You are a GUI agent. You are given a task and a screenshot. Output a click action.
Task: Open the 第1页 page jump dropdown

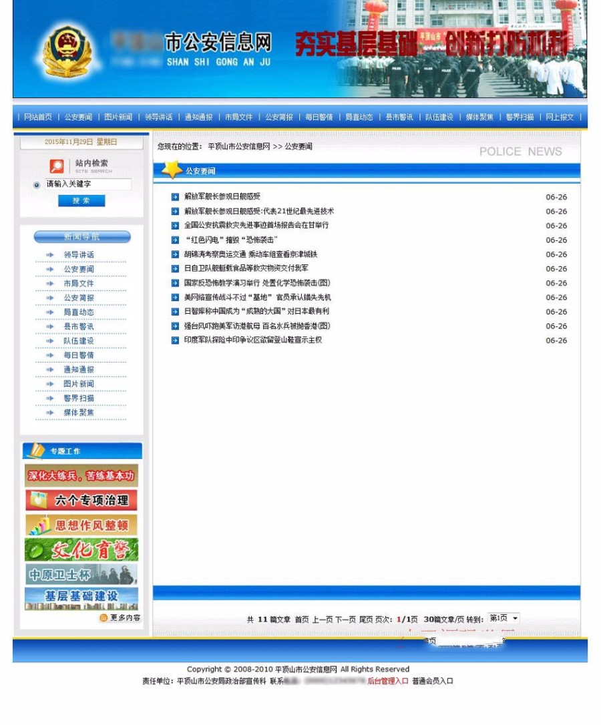click(504, 618)
